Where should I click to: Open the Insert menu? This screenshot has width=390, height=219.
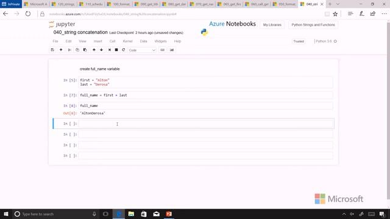click(97, 41)
